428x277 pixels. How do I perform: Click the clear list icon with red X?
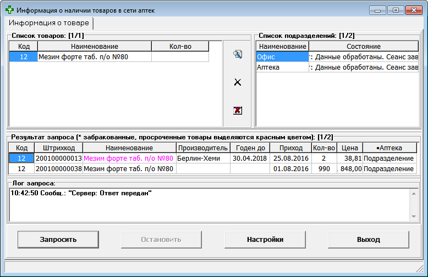coord(238,110)
